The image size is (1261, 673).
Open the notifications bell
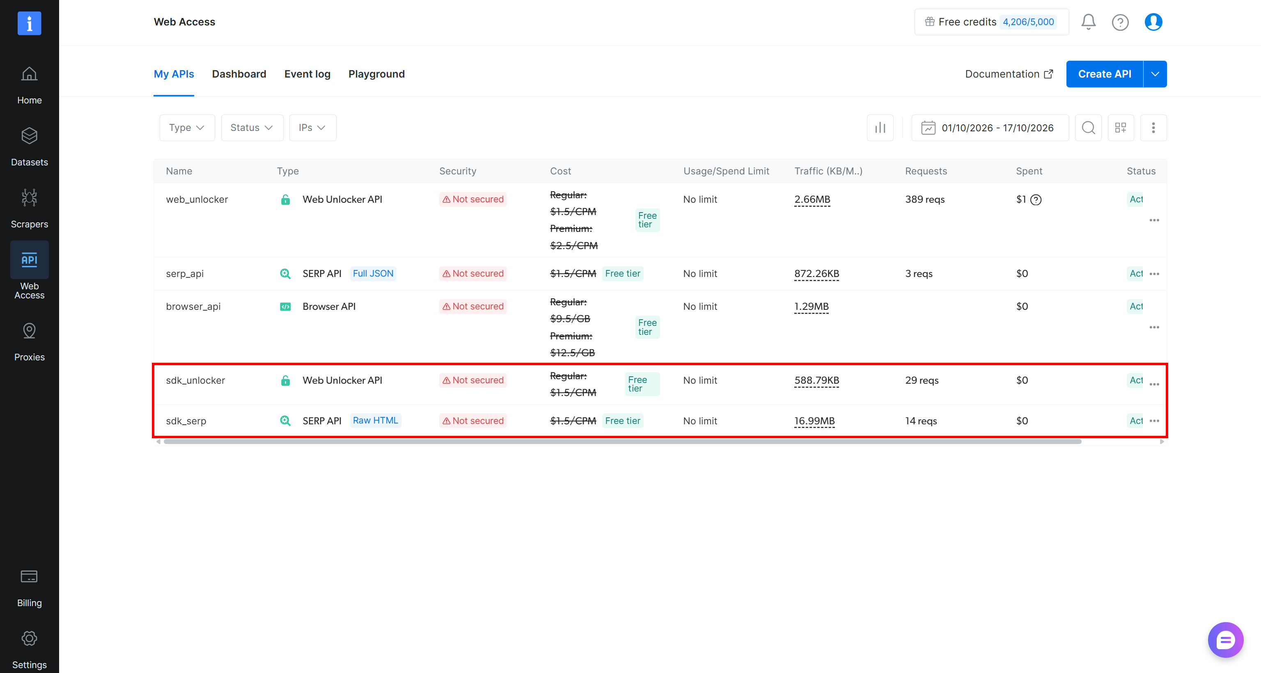click(x=1088, y=22)
